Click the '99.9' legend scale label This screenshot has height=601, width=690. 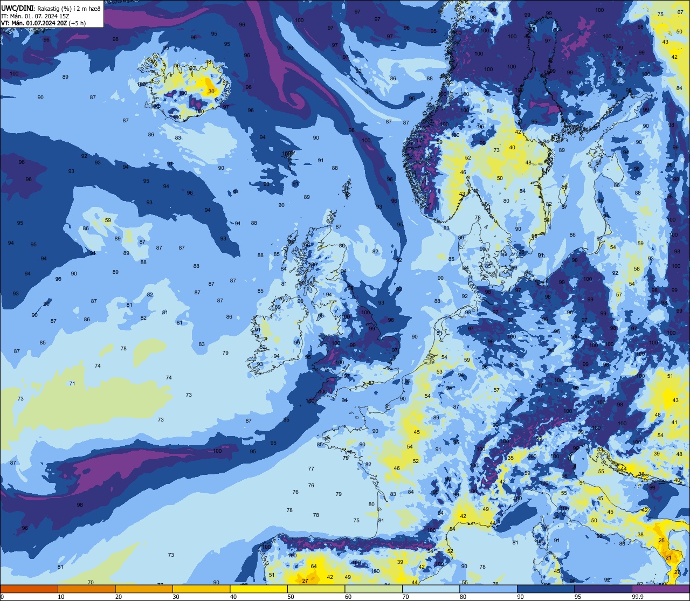pyautogui.click(x=638, y=597)
